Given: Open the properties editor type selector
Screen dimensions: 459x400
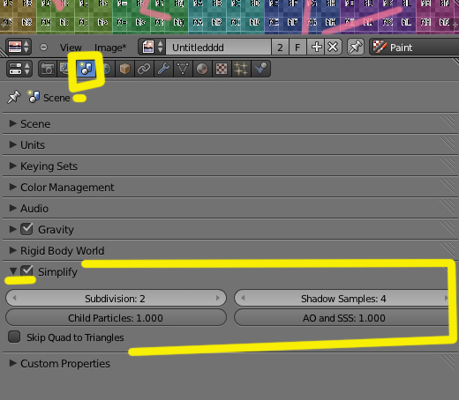Looking at the screenshot, I should pyautogui.click(x=19, y=69).
